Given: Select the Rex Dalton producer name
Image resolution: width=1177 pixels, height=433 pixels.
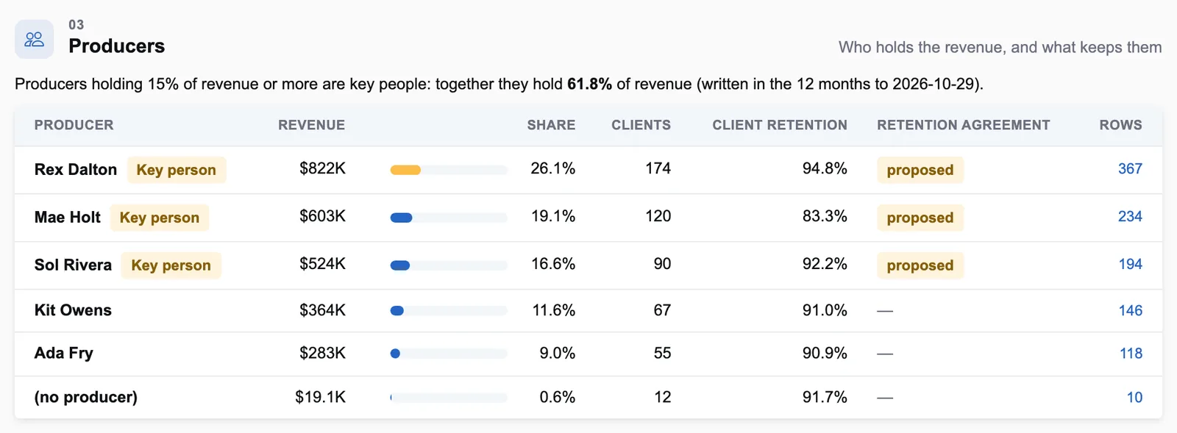Looking at the screenshot, I should pyautogui.click(x=76, y=170).
